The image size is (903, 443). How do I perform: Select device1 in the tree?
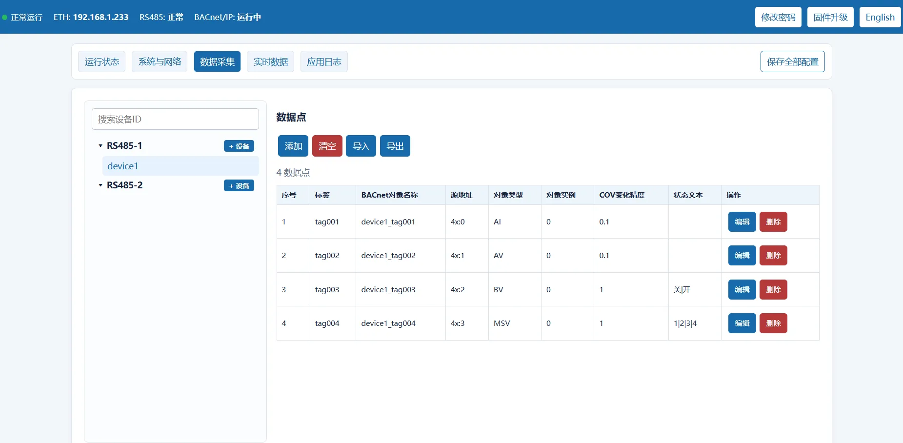[181, 166]
